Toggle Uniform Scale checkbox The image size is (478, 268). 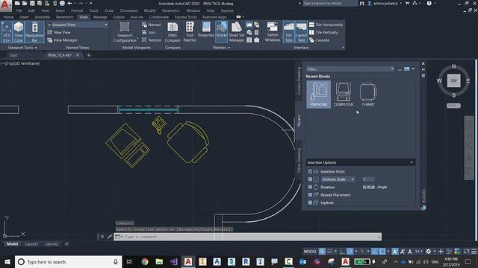[310, 179]
